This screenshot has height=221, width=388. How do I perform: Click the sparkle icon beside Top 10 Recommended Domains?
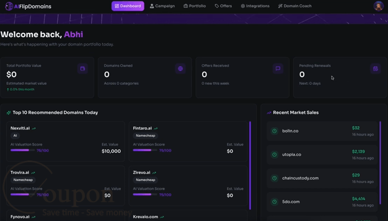9,113
